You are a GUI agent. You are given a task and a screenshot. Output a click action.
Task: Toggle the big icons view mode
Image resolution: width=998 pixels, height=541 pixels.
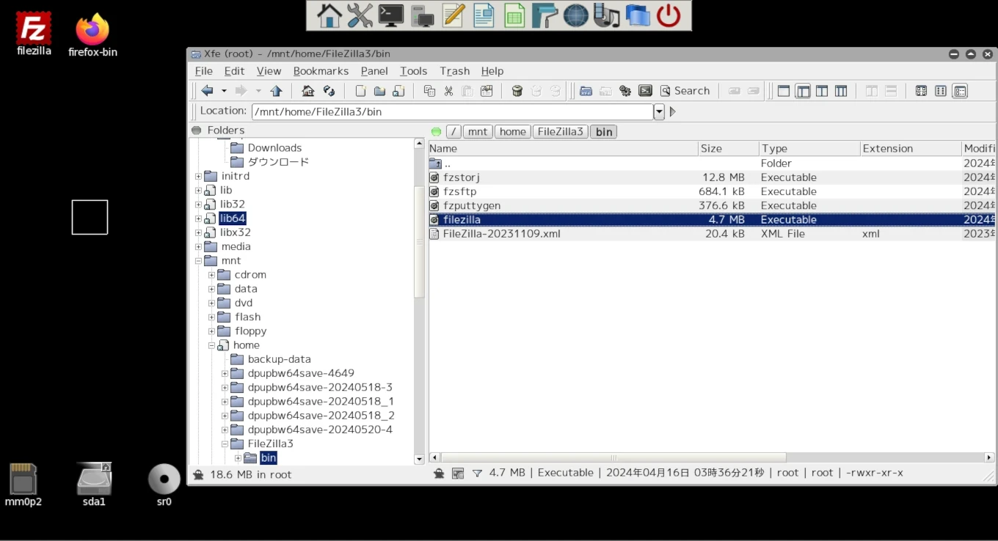click(x=921, y=91)
